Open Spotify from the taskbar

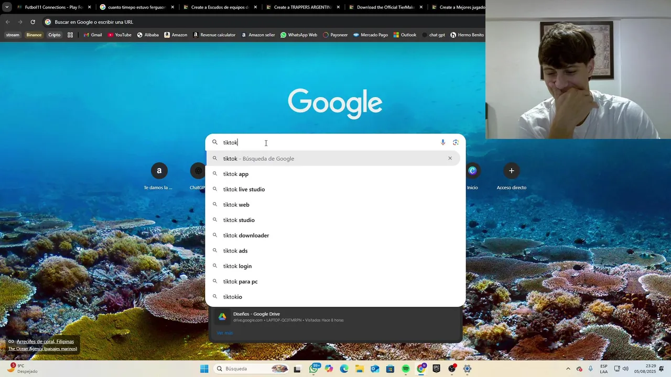(x=406, y=369)
